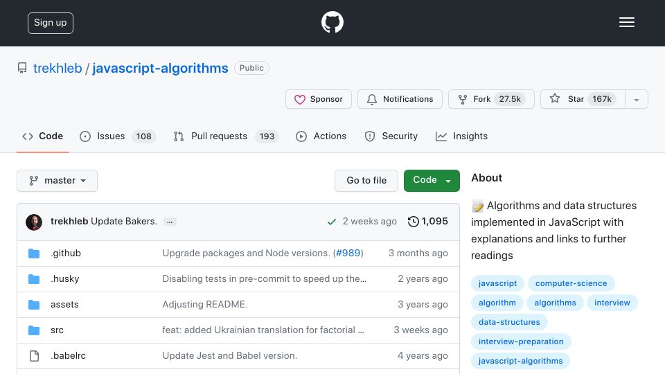Open 'Disabling tests in pre-commit' commit message
This screenshot has width=665, height=374.
[x=264, y=279]
